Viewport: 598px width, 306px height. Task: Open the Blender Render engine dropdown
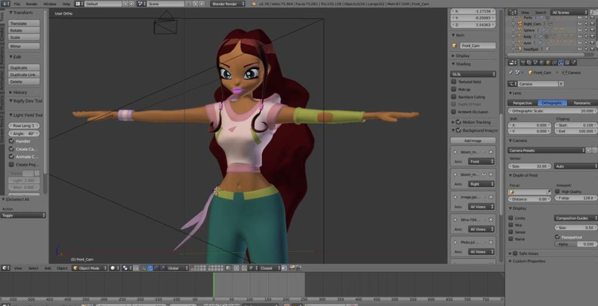(x=228, y=4)
